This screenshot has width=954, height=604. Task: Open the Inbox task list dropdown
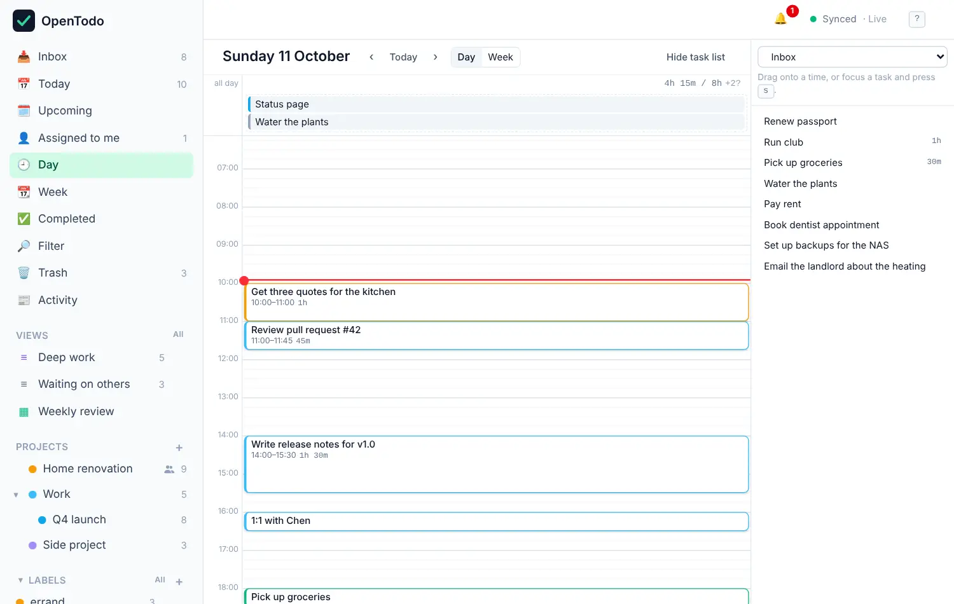852,57
